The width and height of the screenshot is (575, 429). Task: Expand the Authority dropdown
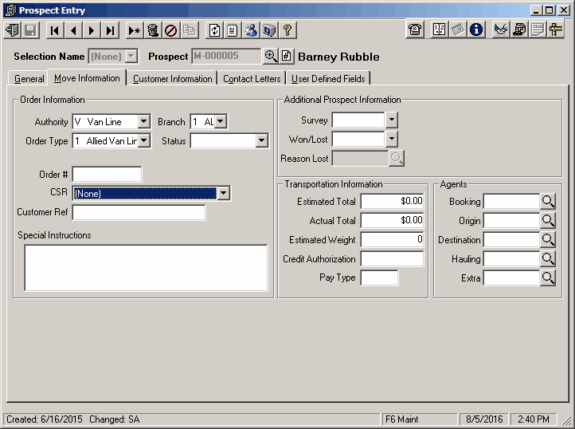pos(143,121)
